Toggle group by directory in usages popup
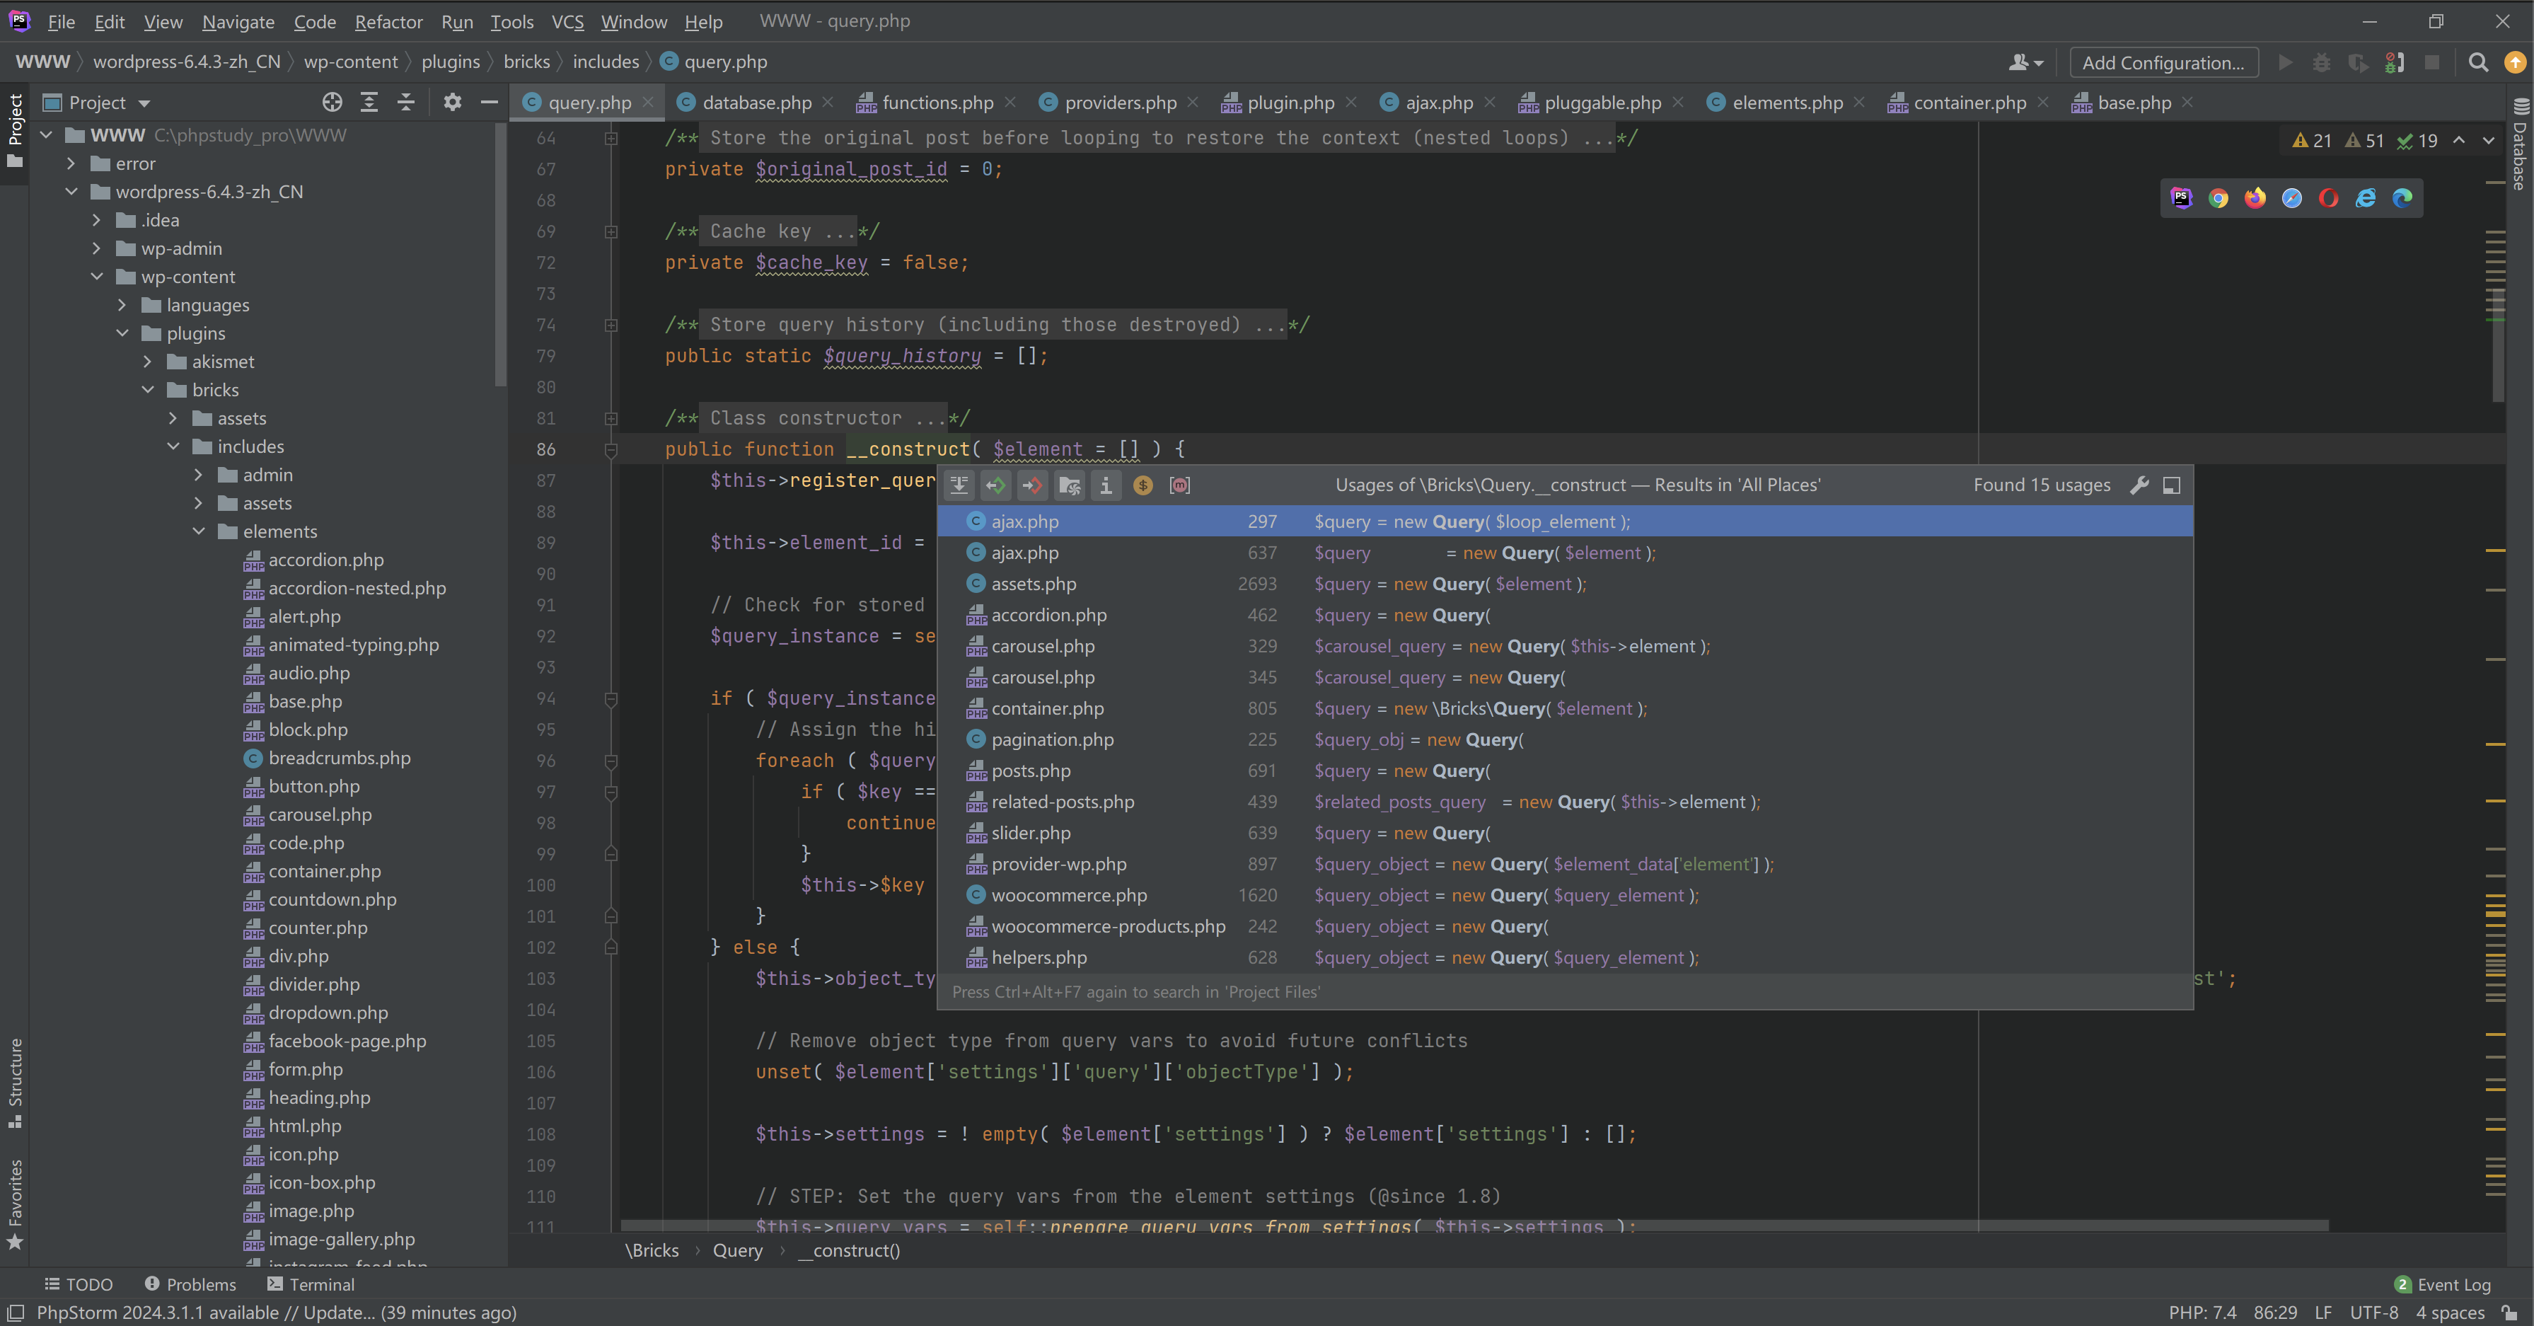The height and width of the screenshot is (1326, 2534). (1070, 485)
